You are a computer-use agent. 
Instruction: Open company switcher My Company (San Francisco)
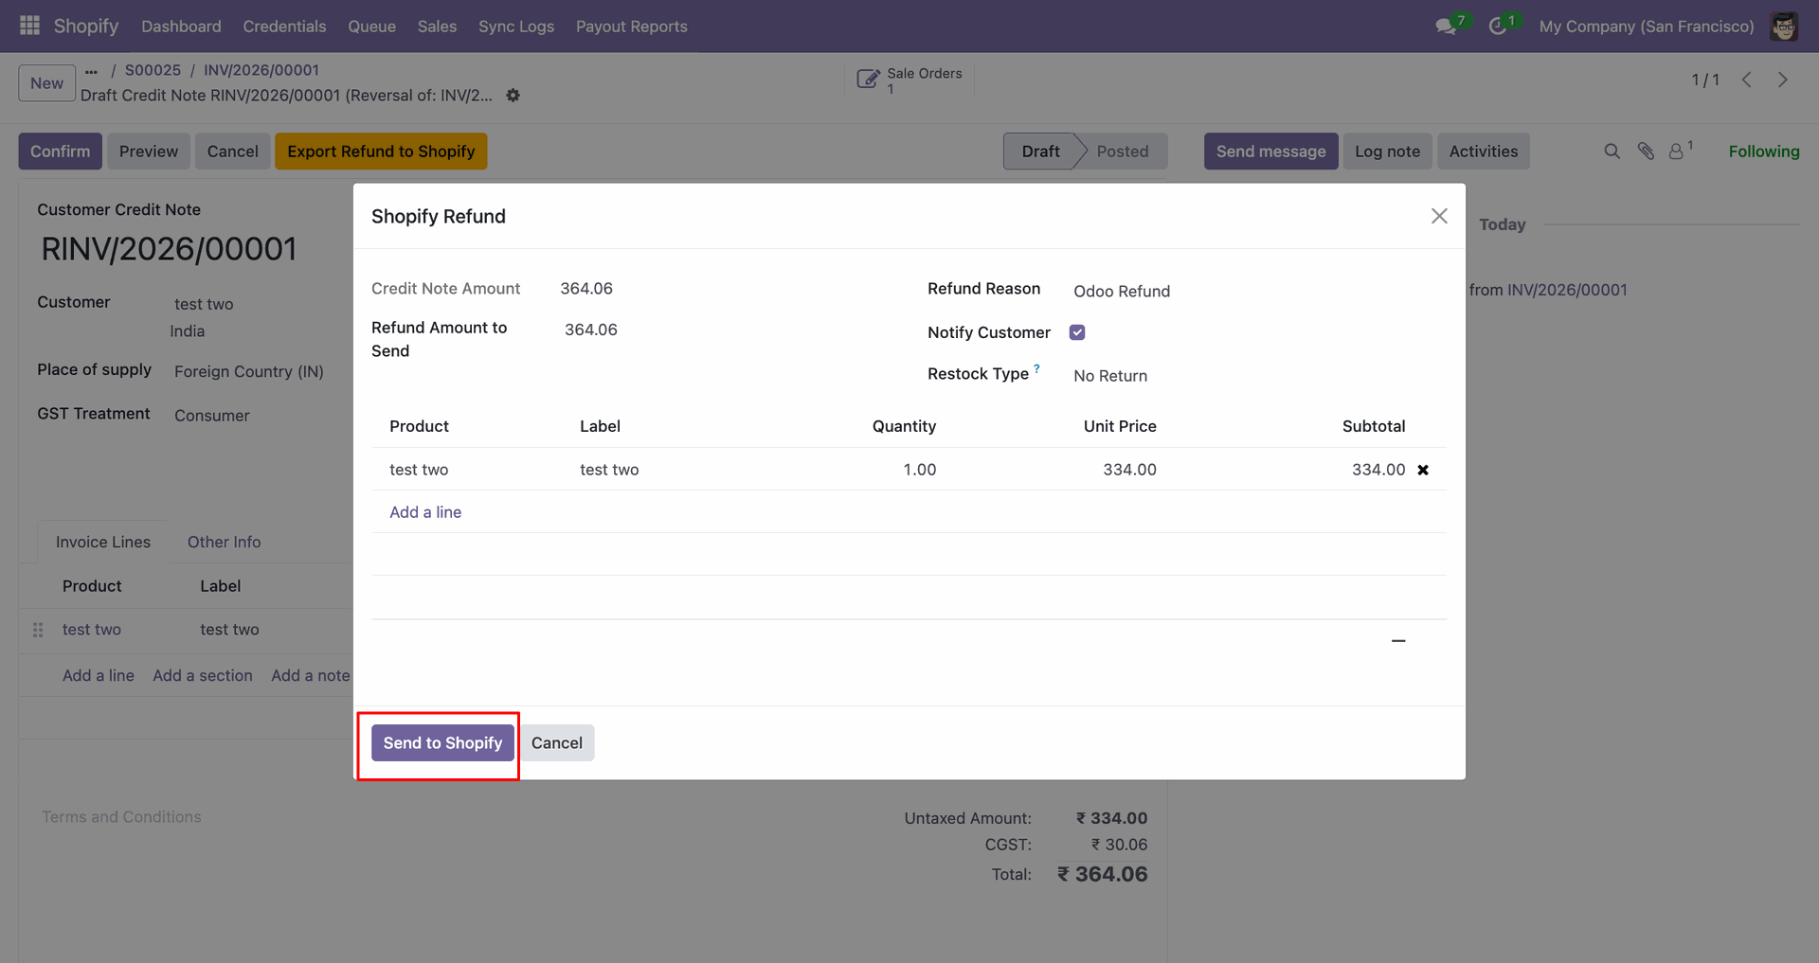pos(1646,27)
